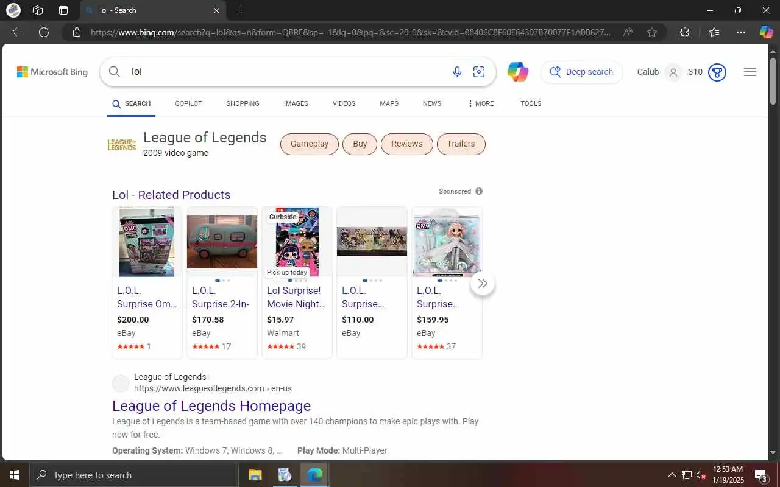This screenshot has height=487, width=780.
Task: Click the taskbar 'Type here to search' box
Action: click(134, 475)
